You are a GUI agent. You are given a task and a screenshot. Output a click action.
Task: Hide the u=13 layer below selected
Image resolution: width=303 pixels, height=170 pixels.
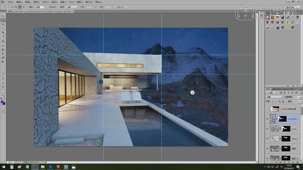268,129
